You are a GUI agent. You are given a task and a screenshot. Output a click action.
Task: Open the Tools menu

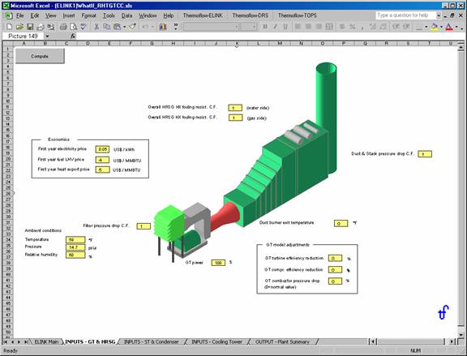tap(109, 15)
